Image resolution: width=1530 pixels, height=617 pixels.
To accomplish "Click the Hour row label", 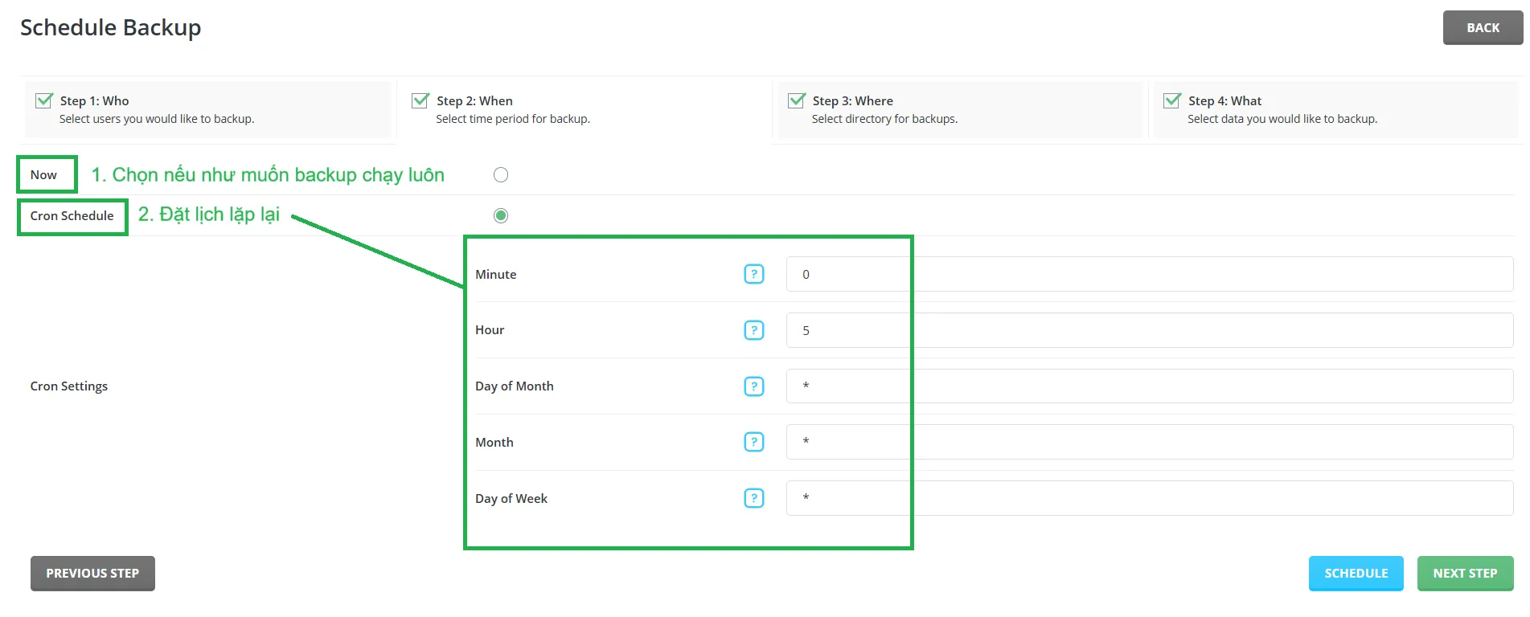I will (490, 330).
